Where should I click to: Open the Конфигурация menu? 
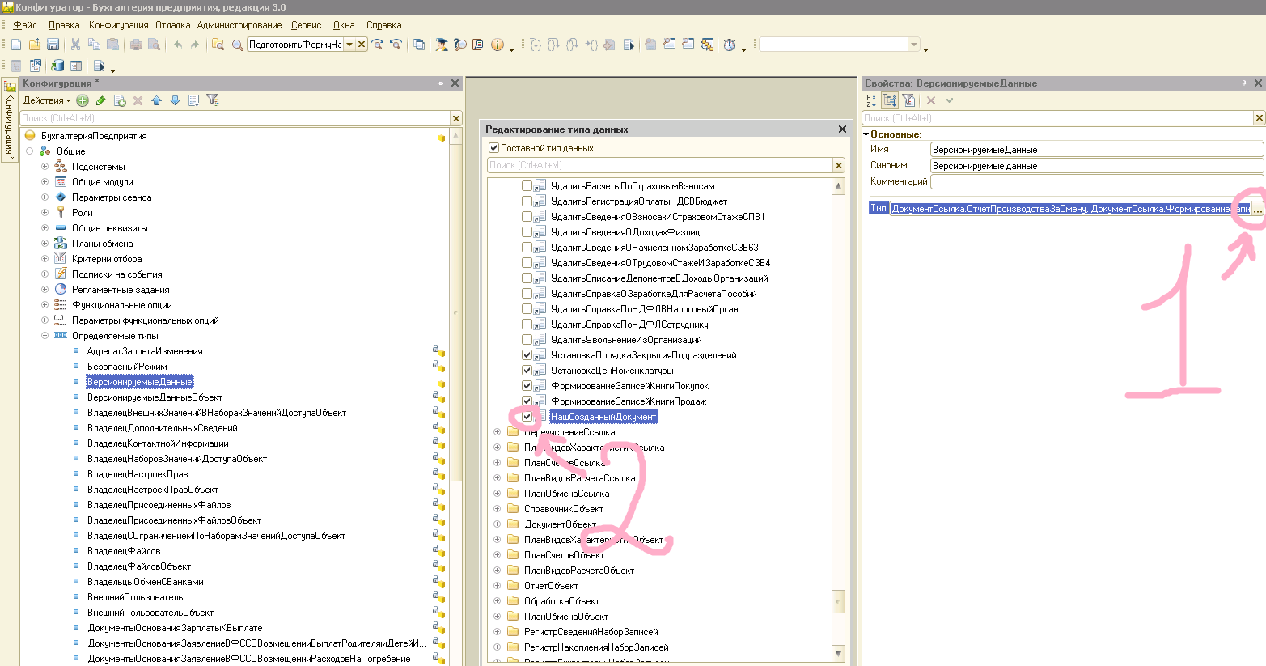click(x=119, y=25)
